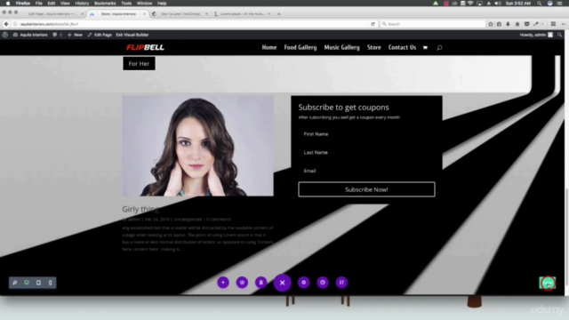Open New menu in admin bar
This screenshot has width=569, height=320.
tap(75, 35)
